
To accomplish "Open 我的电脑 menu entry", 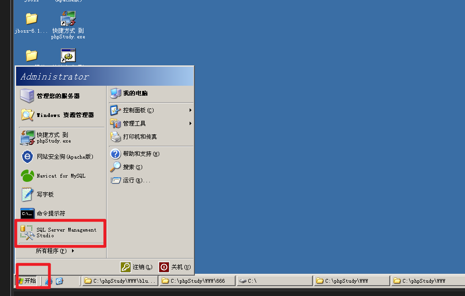I will [151, 93].
